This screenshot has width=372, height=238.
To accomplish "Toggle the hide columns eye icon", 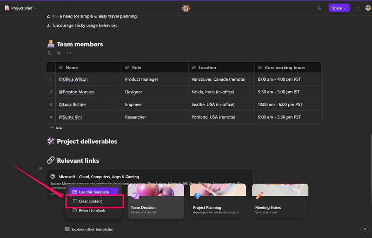I will click(x=59, y=53).
